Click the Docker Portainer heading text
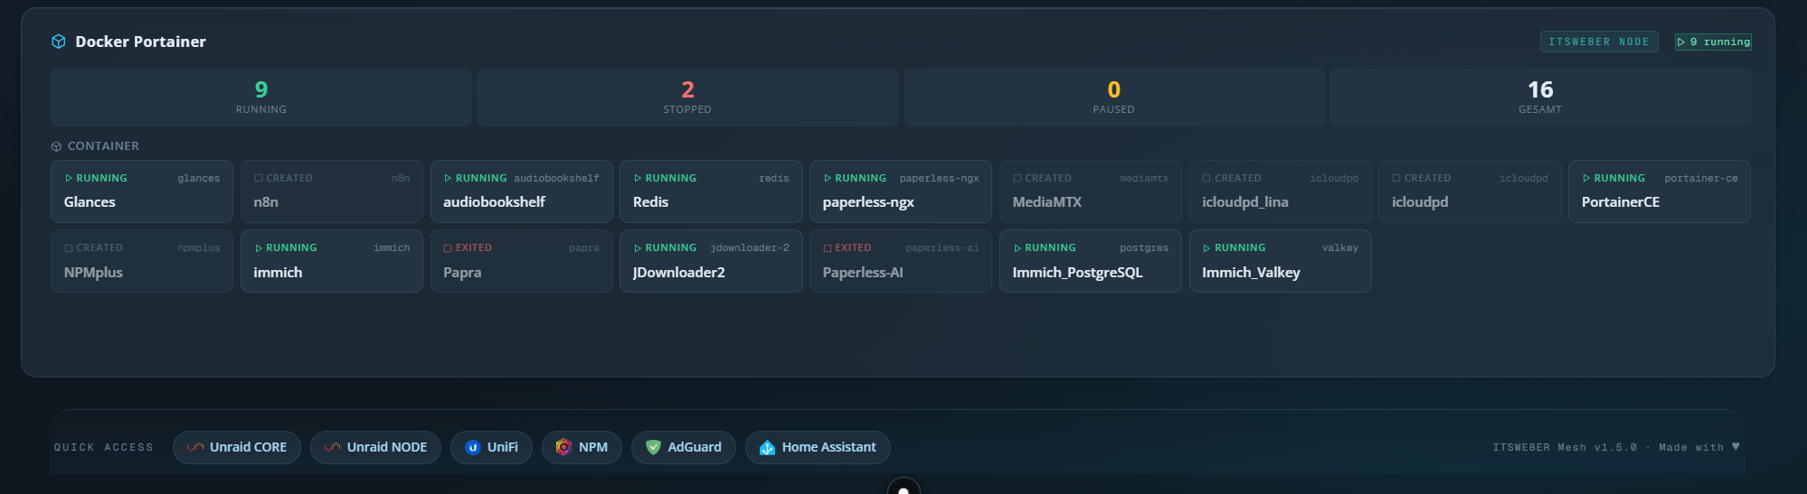 click(x=140, y=42)
